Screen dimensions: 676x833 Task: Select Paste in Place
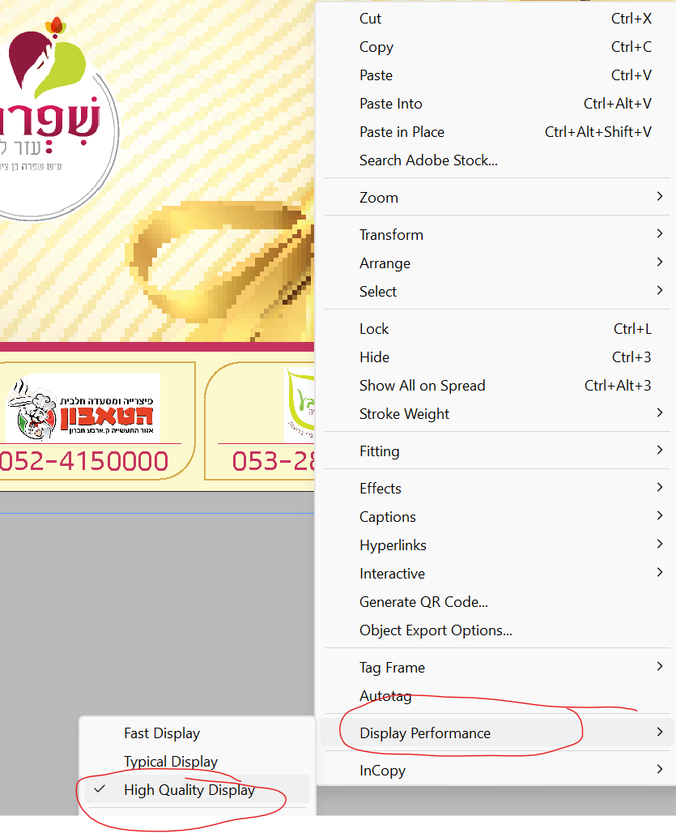click(497, 132)
